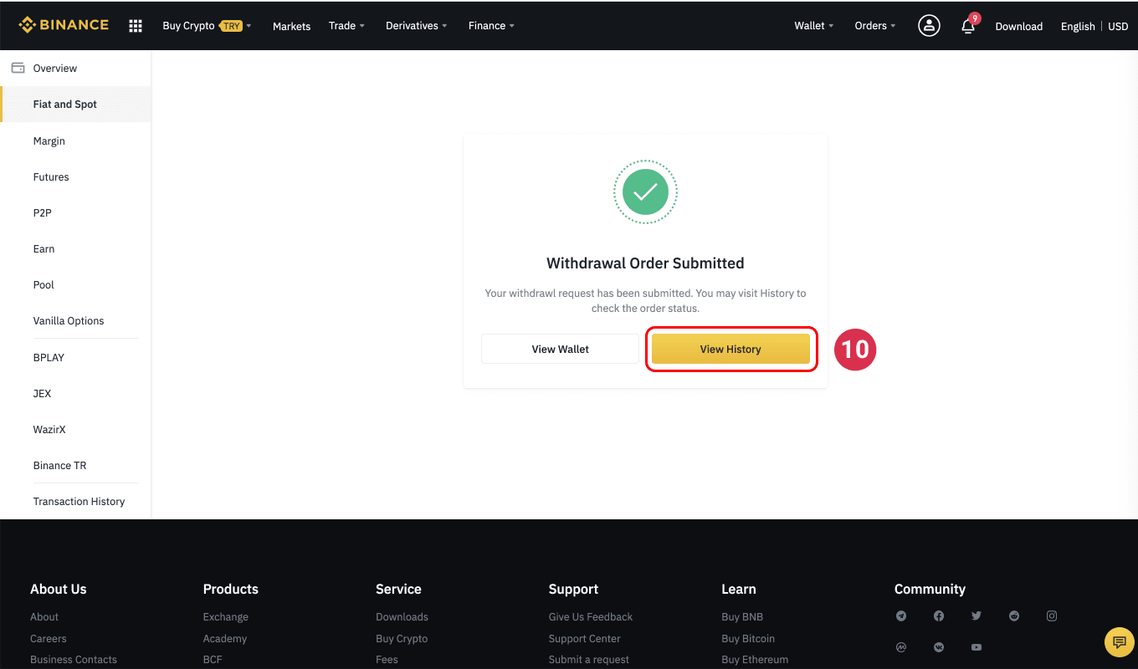Click the Binance logo
This screenshot has width=1138, height=669.
(64, 25)
